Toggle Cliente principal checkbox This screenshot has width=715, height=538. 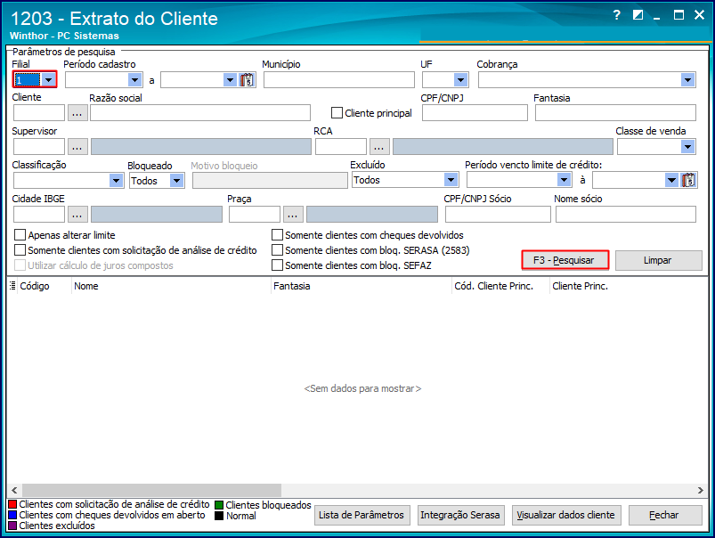click(x=337, y=113)
